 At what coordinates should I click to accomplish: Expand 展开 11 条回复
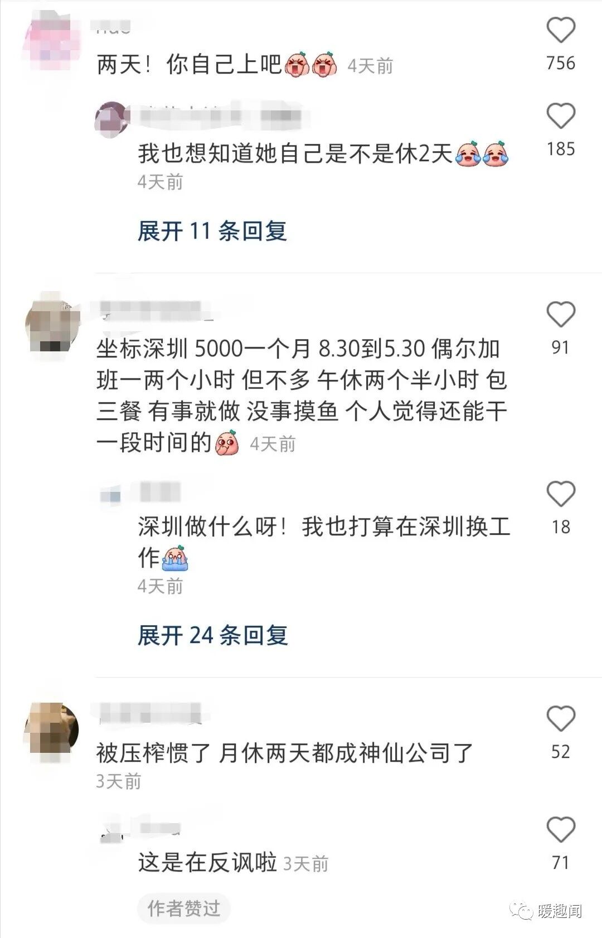pos(212,231)
